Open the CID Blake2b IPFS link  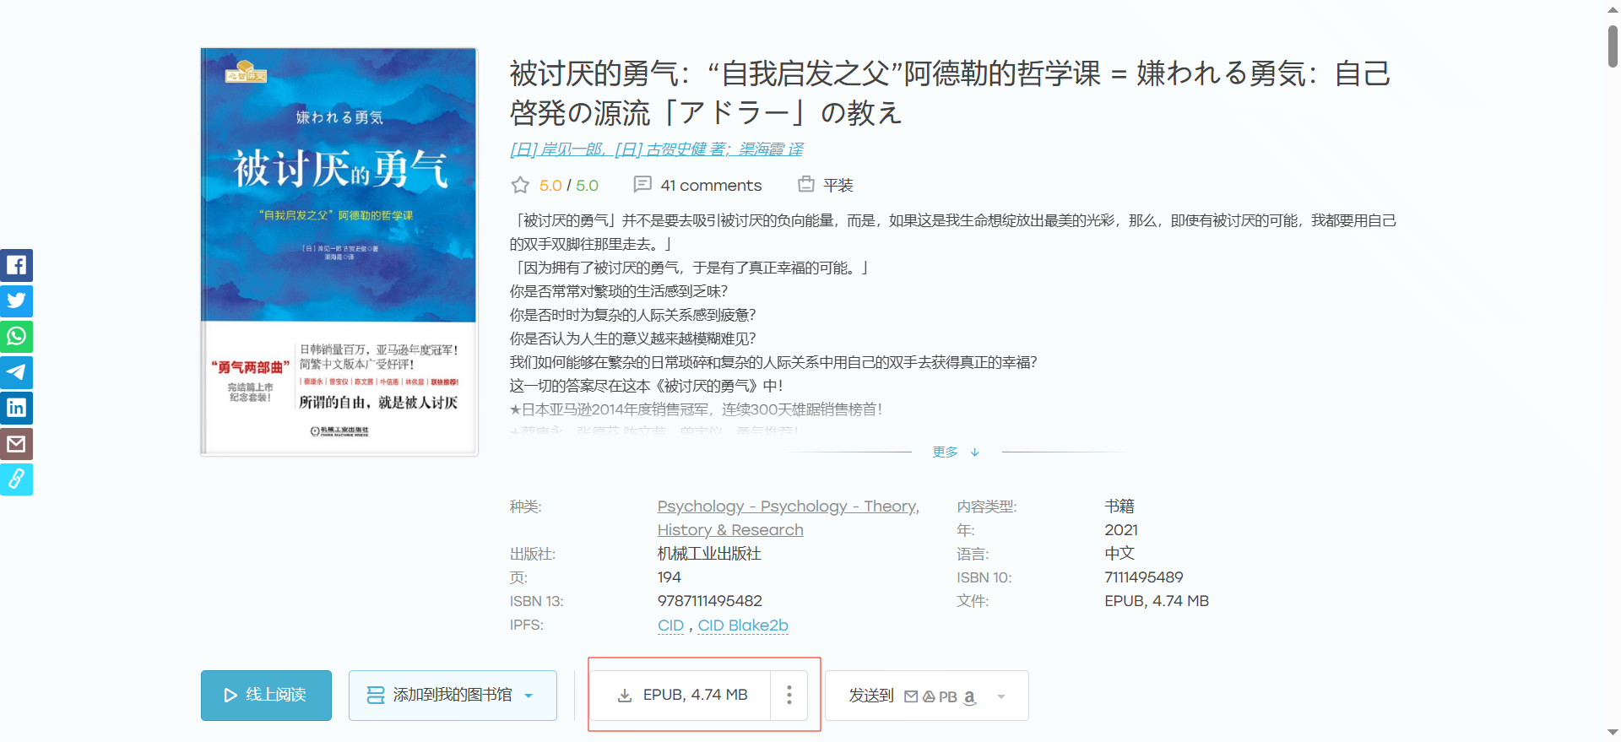(742, 626)
